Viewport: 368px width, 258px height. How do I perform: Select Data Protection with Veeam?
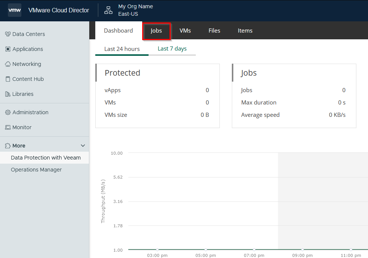pyautogui.click(x=45, y=158)
